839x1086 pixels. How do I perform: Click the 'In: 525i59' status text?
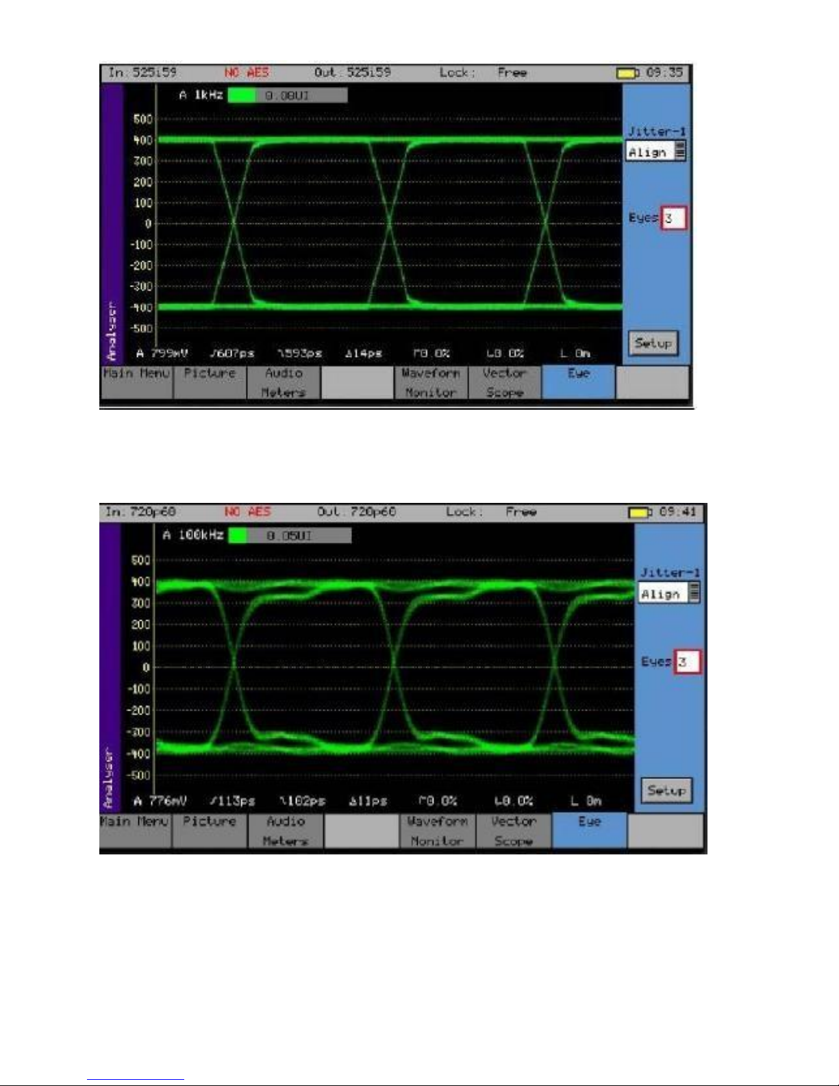142,72
